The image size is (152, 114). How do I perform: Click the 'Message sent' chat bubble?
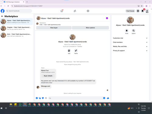click(x=46, y=86)
